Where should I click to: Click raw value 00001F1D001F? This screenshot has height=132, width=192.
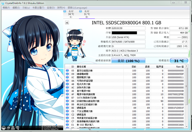(176, 108)
